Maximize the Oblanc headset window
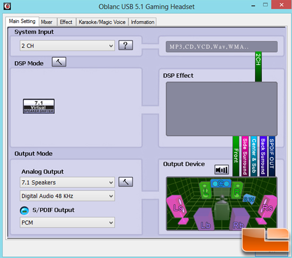The width and height of the screenshot is (292, 258). 265,5
